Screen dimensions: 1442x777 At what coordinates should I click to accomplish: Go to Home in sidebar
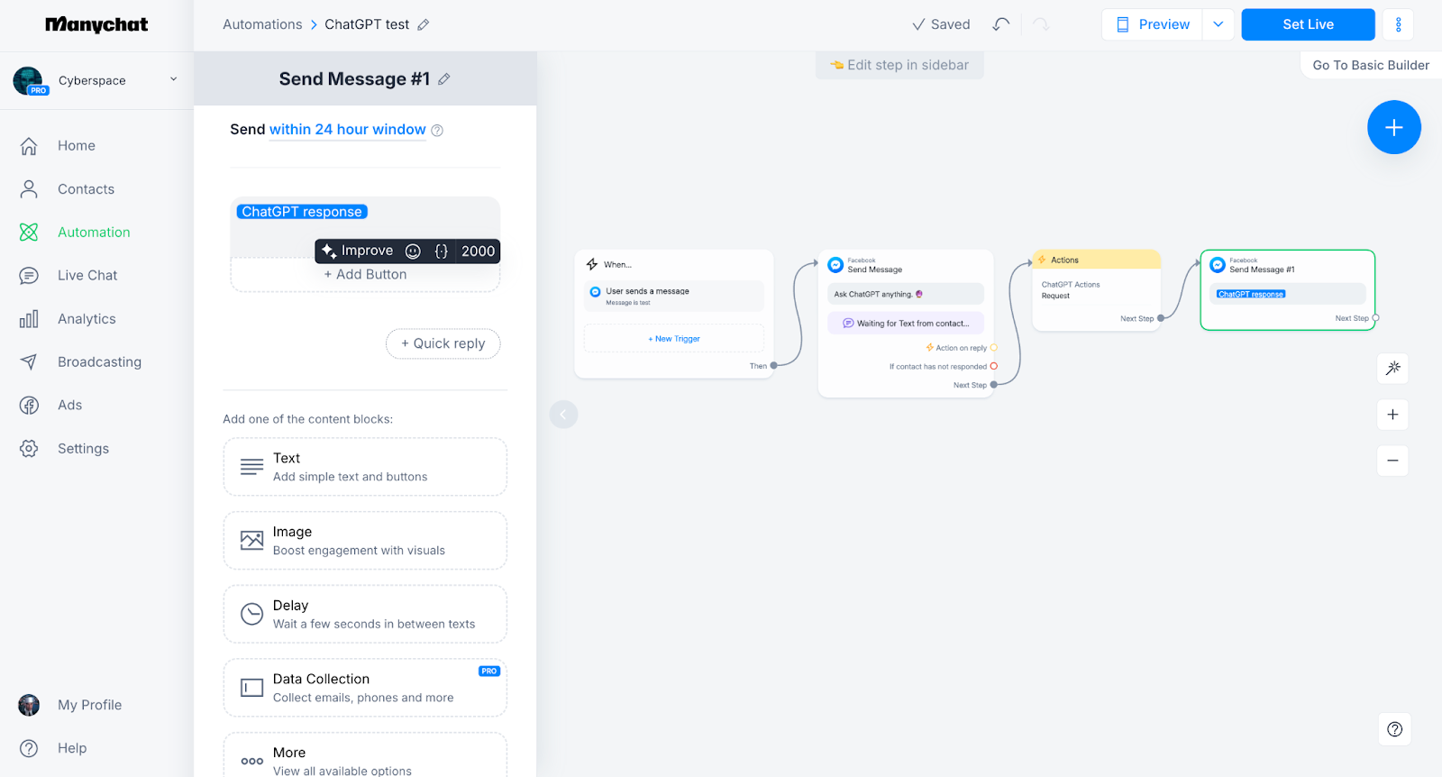click(x=77, y=145)
